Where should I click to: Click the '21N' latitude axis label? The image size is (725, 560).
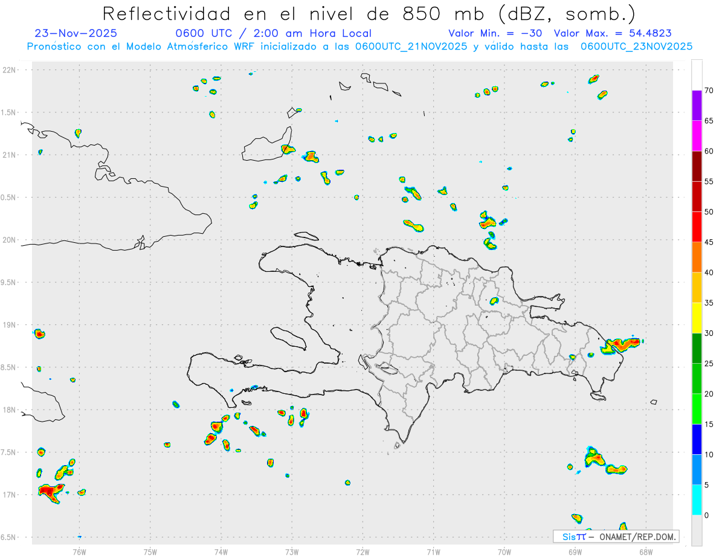[10, 155]
